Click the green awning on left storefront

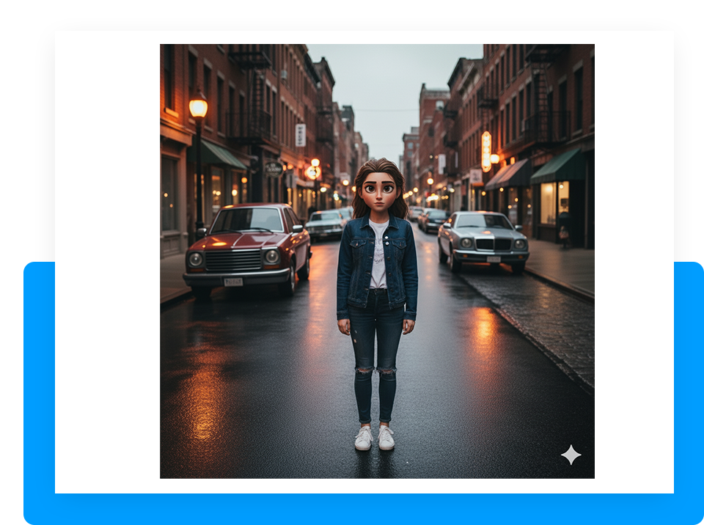(219, 154)
